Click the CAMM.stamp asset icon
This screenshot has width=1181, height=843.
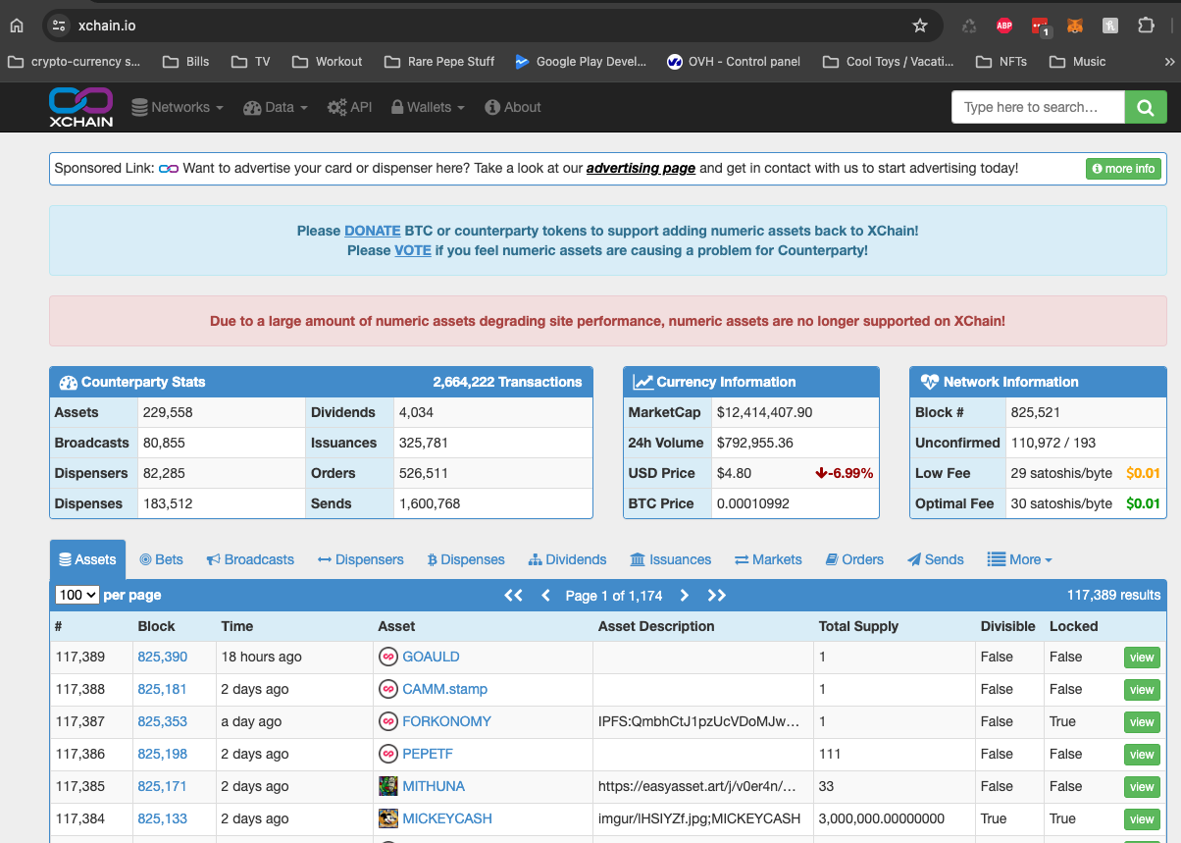pyautogui.click(x=388, y=689)
